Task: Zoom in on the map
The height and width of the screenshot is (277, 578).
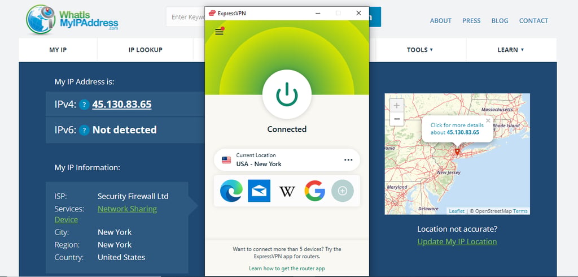Action: click(x=397, y=106)
